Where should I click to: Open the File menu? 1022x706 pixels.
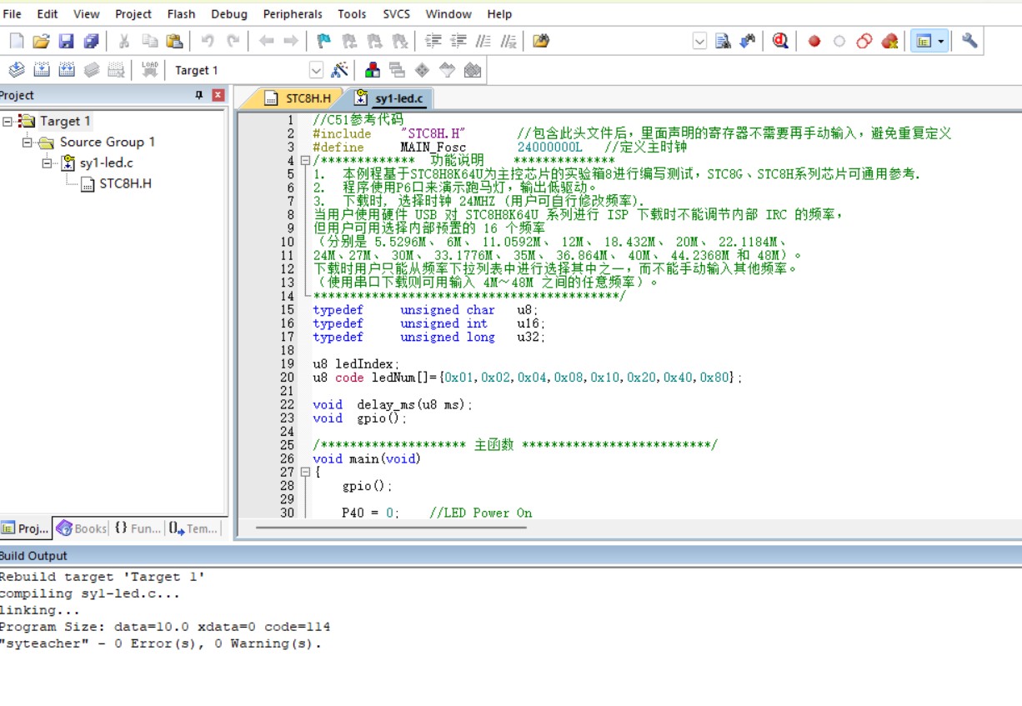click(13, 13)
